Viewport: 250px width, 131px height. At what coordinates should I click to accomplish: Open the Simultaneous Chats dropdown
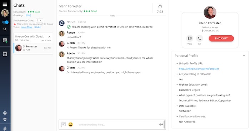pyautogui.click(x=39, y=20)
